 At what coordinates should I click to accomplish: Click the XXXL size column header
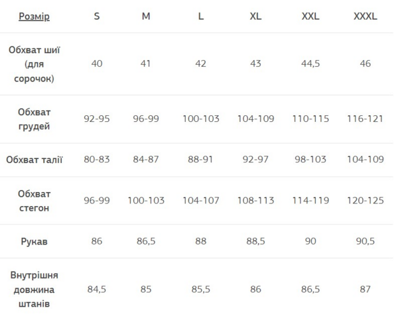(x=365, y=17)
